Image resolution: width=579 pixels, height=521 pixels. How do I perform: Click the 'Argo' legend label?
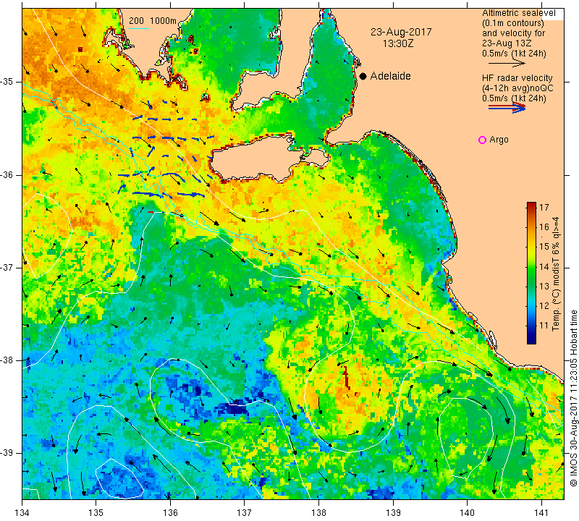coord(499,140)
